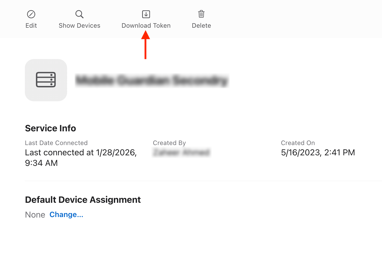Image resolution: width=382 pixels, height=279 pixels.
Task: Click the Default Device Assignment heading
Action: (x=83, y=200)
